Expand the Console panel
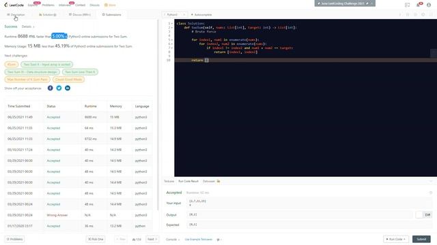The image size is (437, 245). 173,240
